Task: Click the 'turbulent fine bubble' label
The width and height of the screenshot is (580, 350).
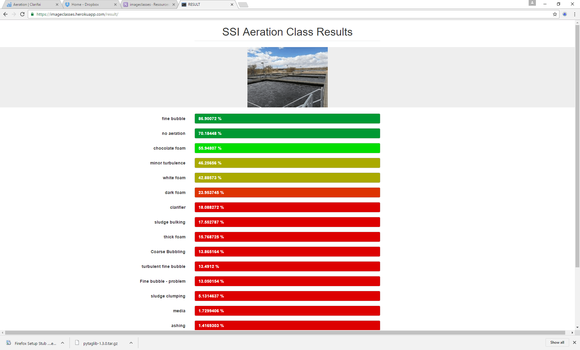Action: pyautogui.click(x=163, y=266)
